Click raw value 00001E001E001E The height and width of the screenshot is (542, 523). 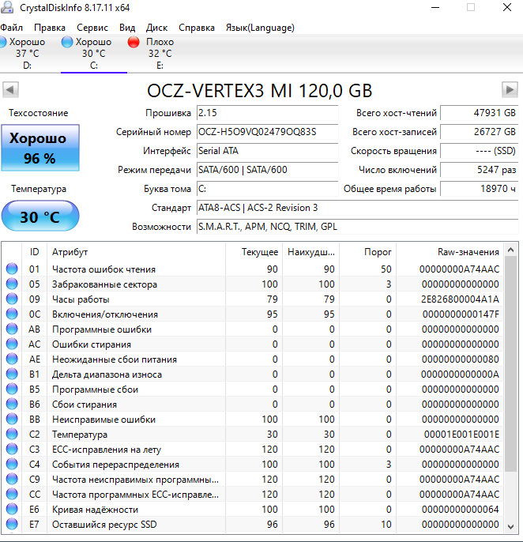click(461, 435)
